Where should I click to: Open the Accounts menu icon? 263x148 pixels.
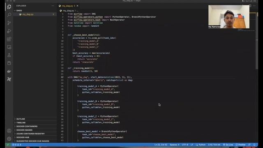click(9, 131)
